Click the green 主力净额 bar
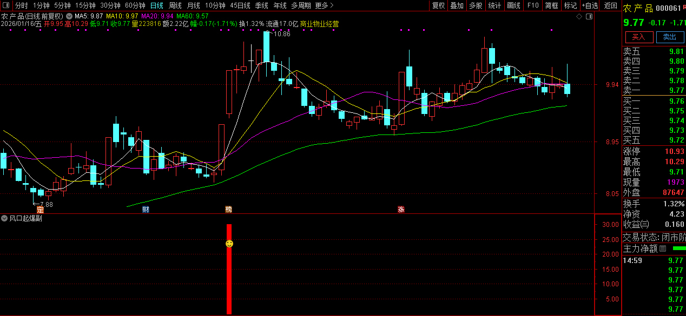The width and height of the screenshot is (686, 316). pos(679,248)
